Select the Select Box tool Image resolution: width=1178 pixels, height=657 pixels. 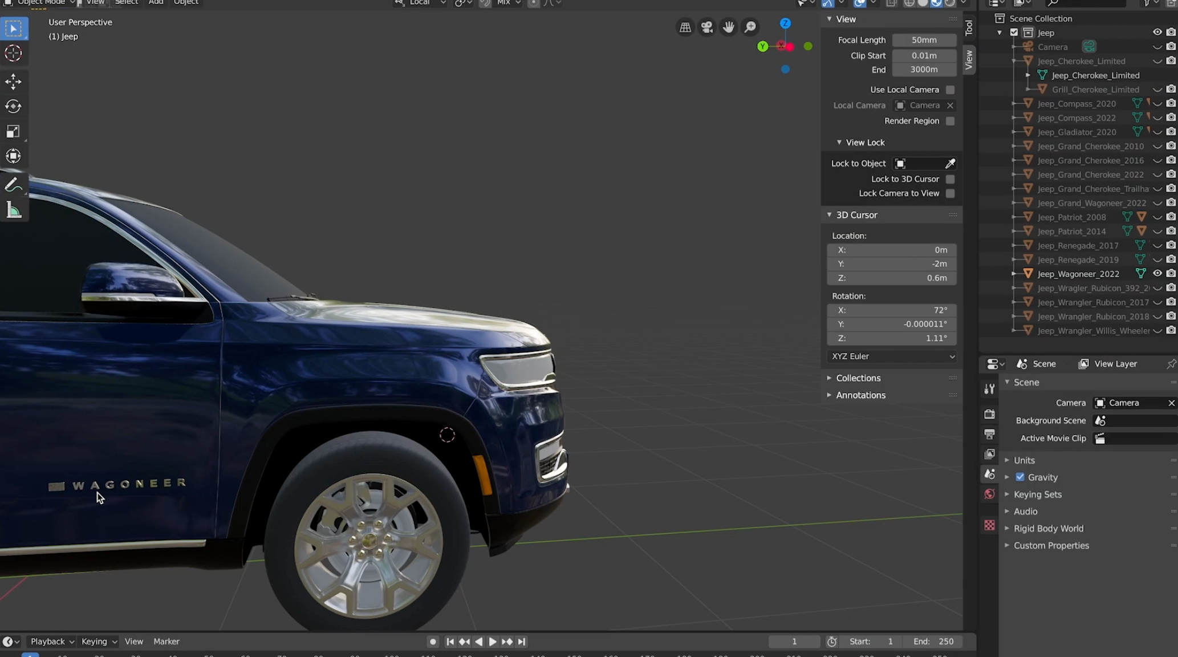14,29
